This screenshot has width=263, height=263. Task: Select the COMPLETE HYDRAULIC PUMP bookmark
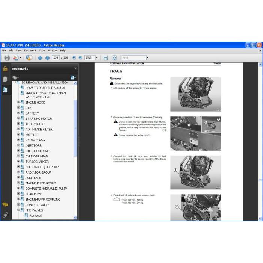[46, 189]
